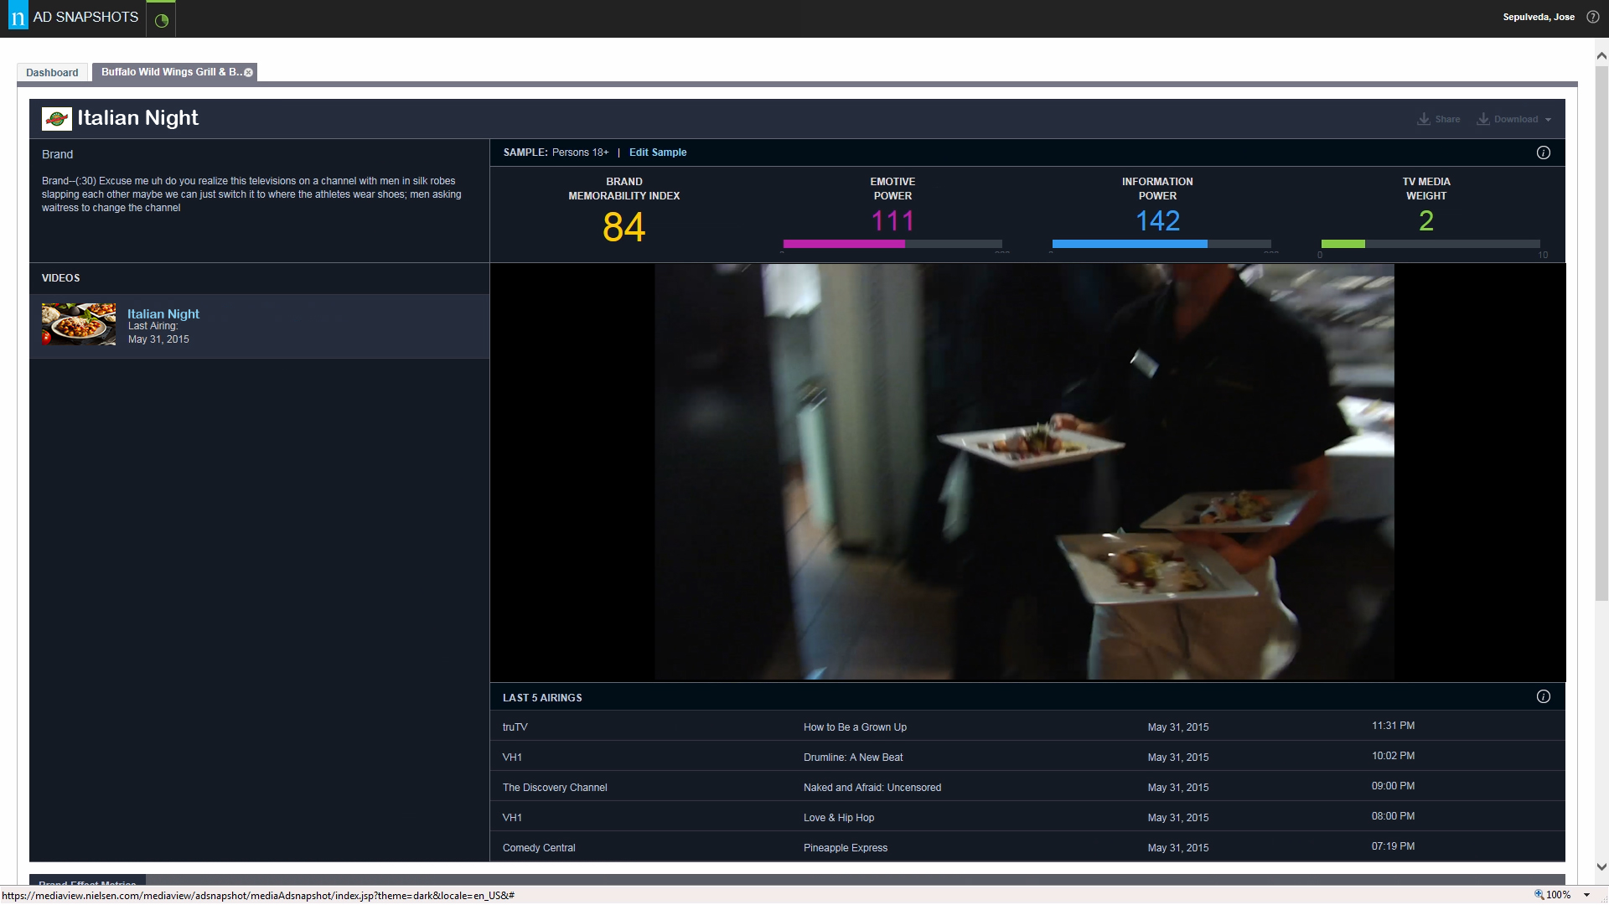Click the zoom magnifier icon

tap(1539, 895)
